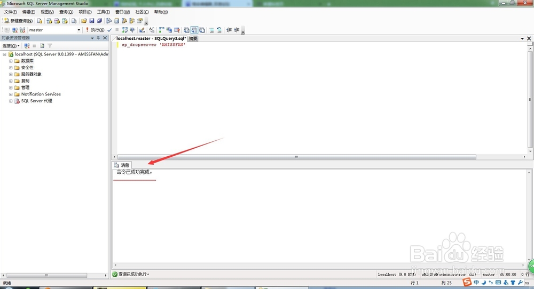Open the master database dropdown

(78, 30)
